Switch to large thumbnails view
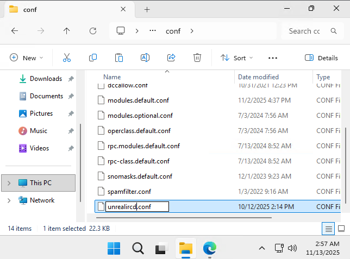The width and height of the screenshot is (350, 259). pos(341,229)
